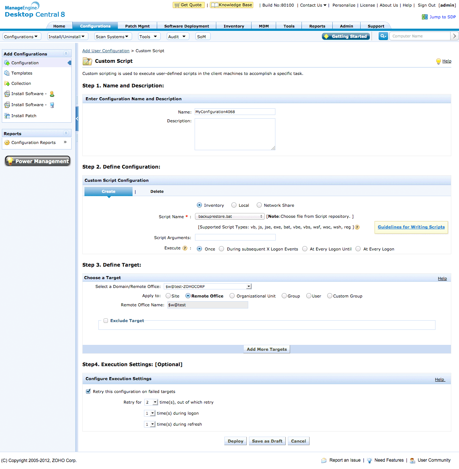Open Guidelines for Writing Scripts link
This screenshot has width=459, height=469.
(x=411, y=227)
